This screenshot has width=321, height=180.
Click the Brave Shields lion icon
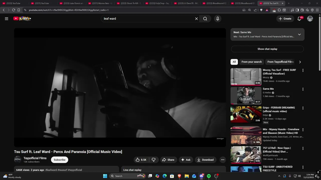(261, 10)
